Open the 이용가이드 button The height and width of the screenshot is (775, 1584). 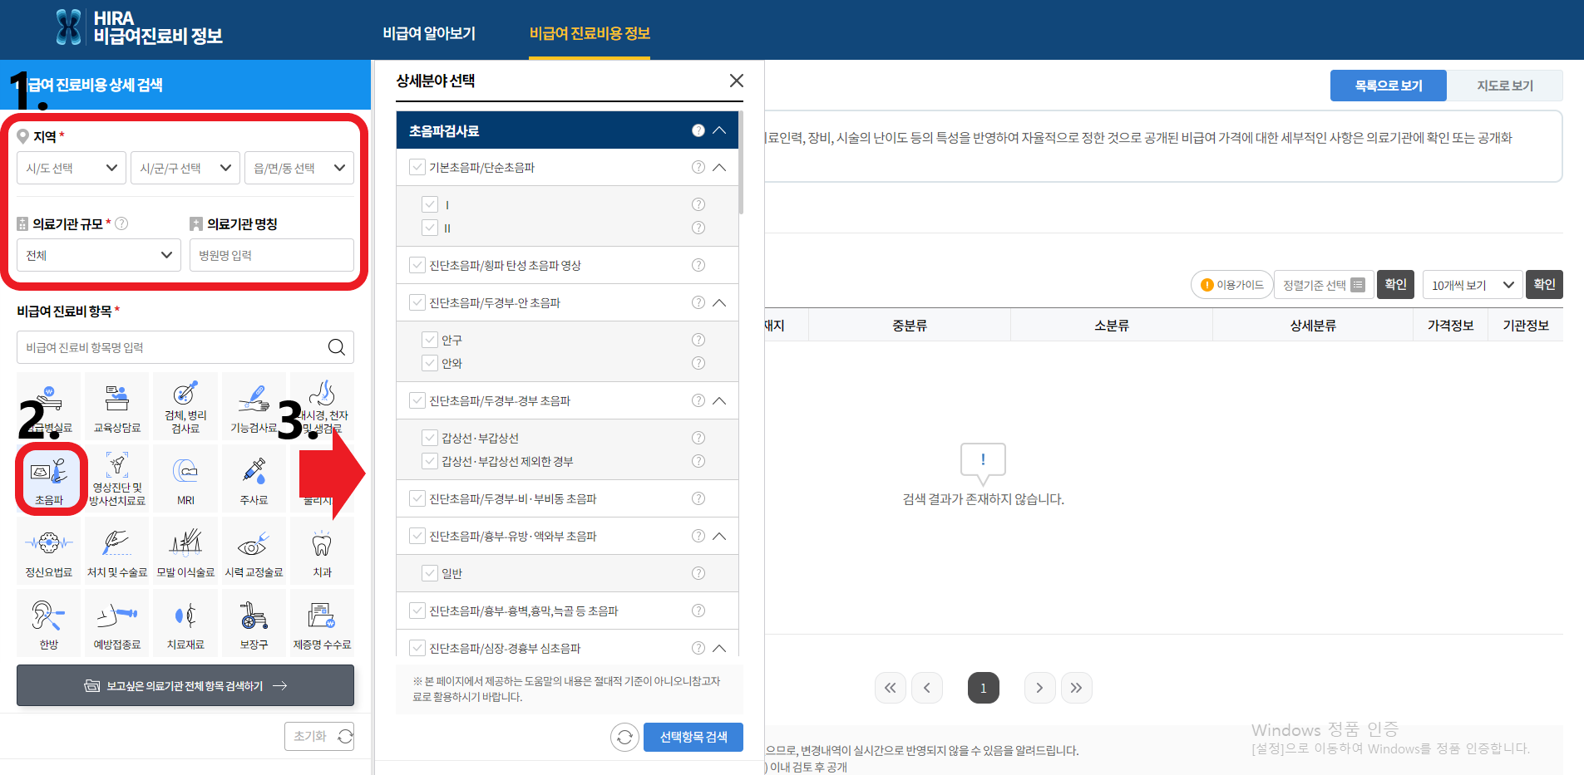(x=1232, y=285)
